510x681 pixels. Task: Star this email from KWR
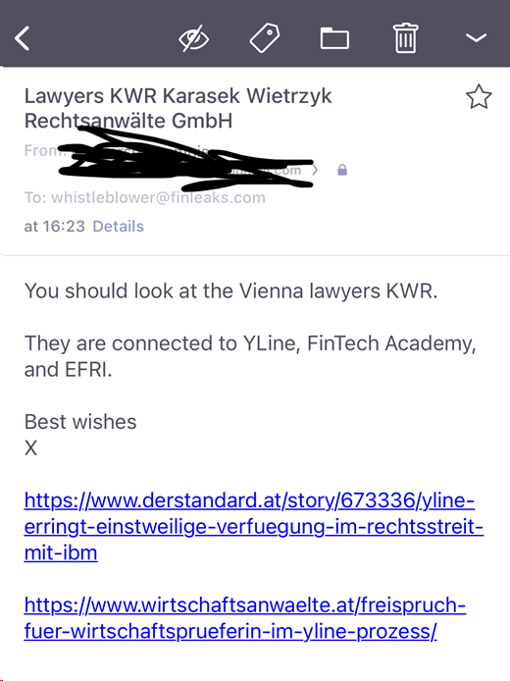click(479, 96)
